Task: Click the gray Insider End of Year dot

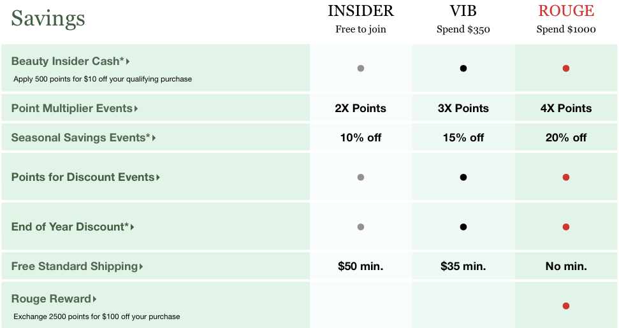Action: coord(361,227)
